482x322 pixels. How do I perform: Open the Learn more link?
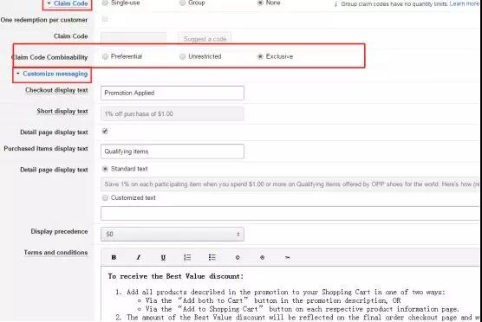click(465, 3)
